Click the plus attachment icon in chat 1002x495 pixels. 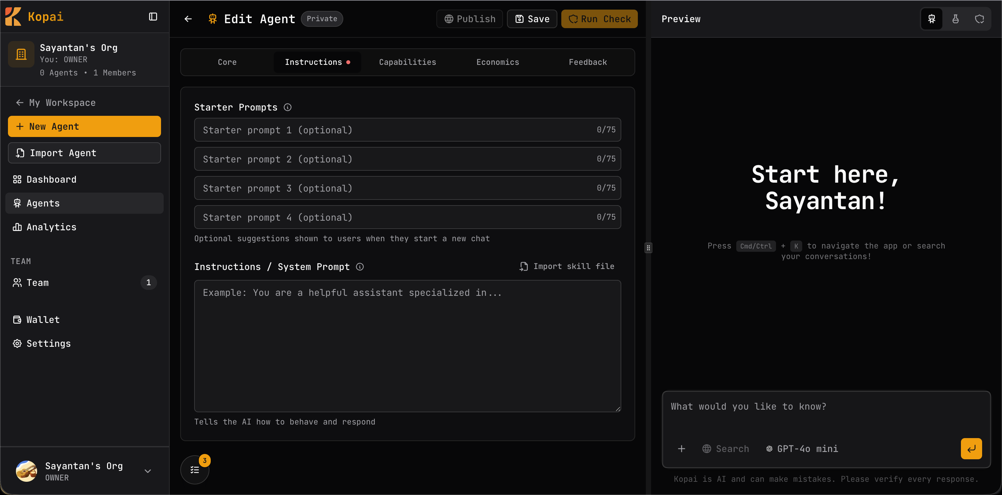(x=682, y=449)
